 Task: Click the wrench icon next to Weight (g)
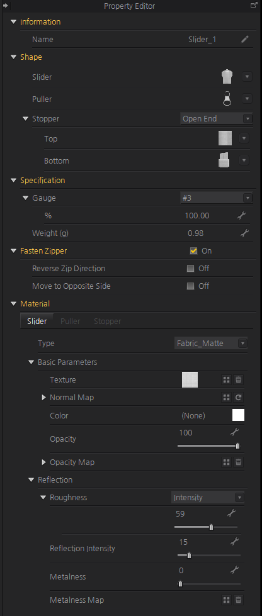[x=244, y=233]
